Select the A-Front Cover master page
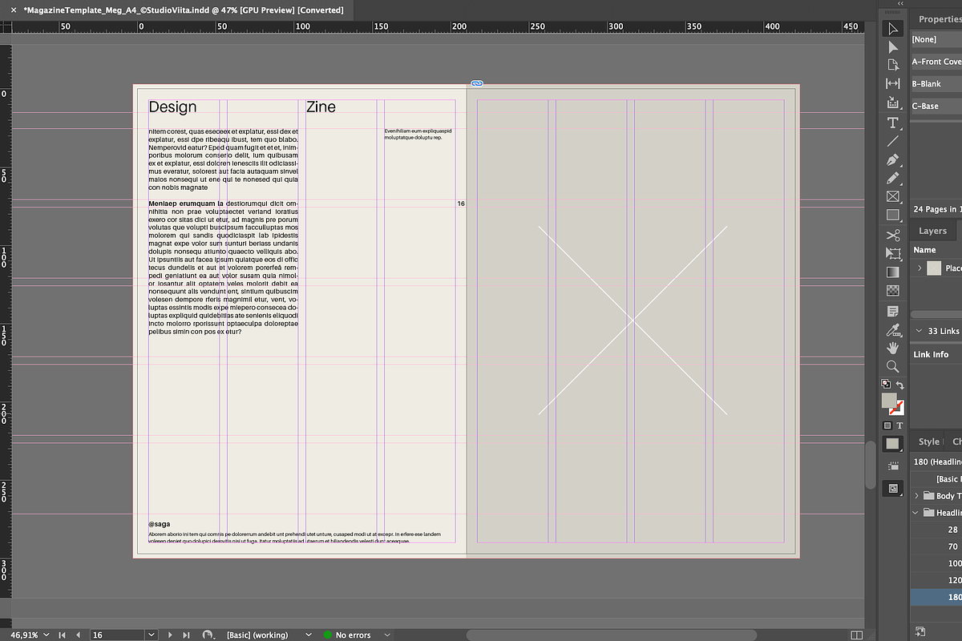The width and height of the screenshot is (962, 641). pyautogui.click(x=936, y=62)
